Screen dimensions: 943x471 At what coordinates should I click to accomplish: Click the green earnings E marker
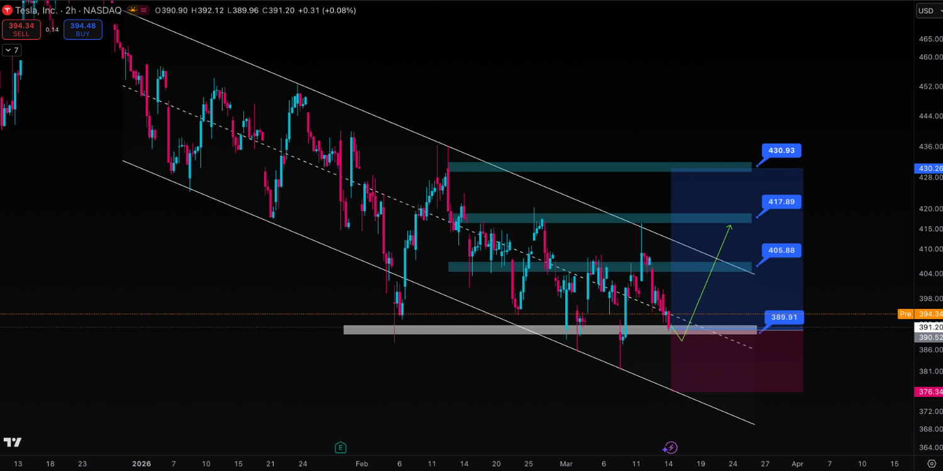[x=340, y=447]
